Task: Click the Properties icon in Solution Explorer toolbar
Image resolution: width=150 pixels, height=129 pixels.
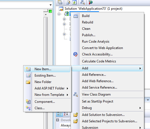Action: pyautogui.click(x=60, y=2)
